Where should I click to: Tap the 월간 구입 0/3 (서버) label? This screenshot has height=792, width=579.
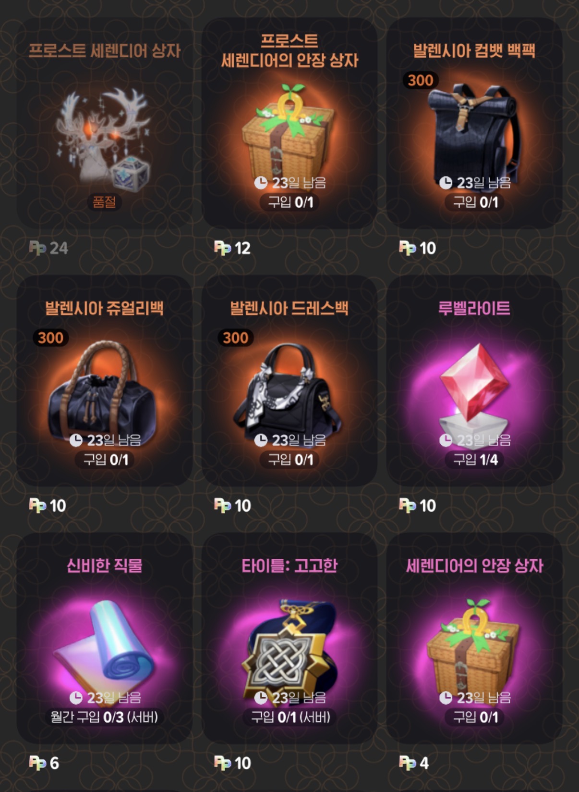[104, 717]
